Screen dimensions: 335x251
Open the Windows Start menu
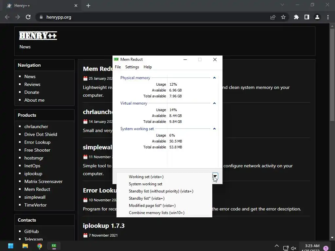coord(10,246)
